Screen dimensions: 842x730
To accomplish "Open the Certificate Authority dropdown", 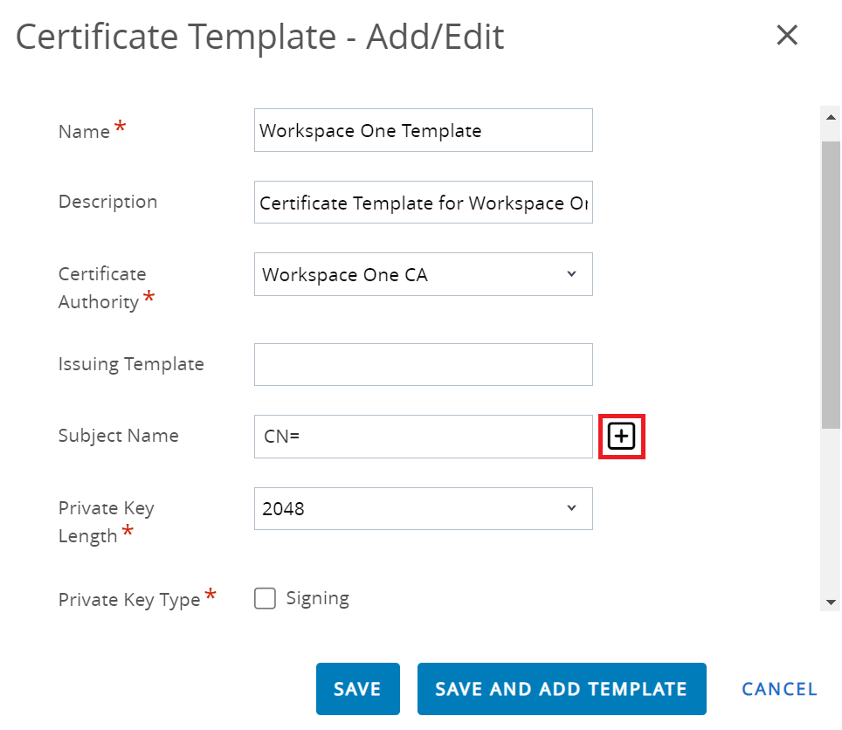I will coord(423,274).
